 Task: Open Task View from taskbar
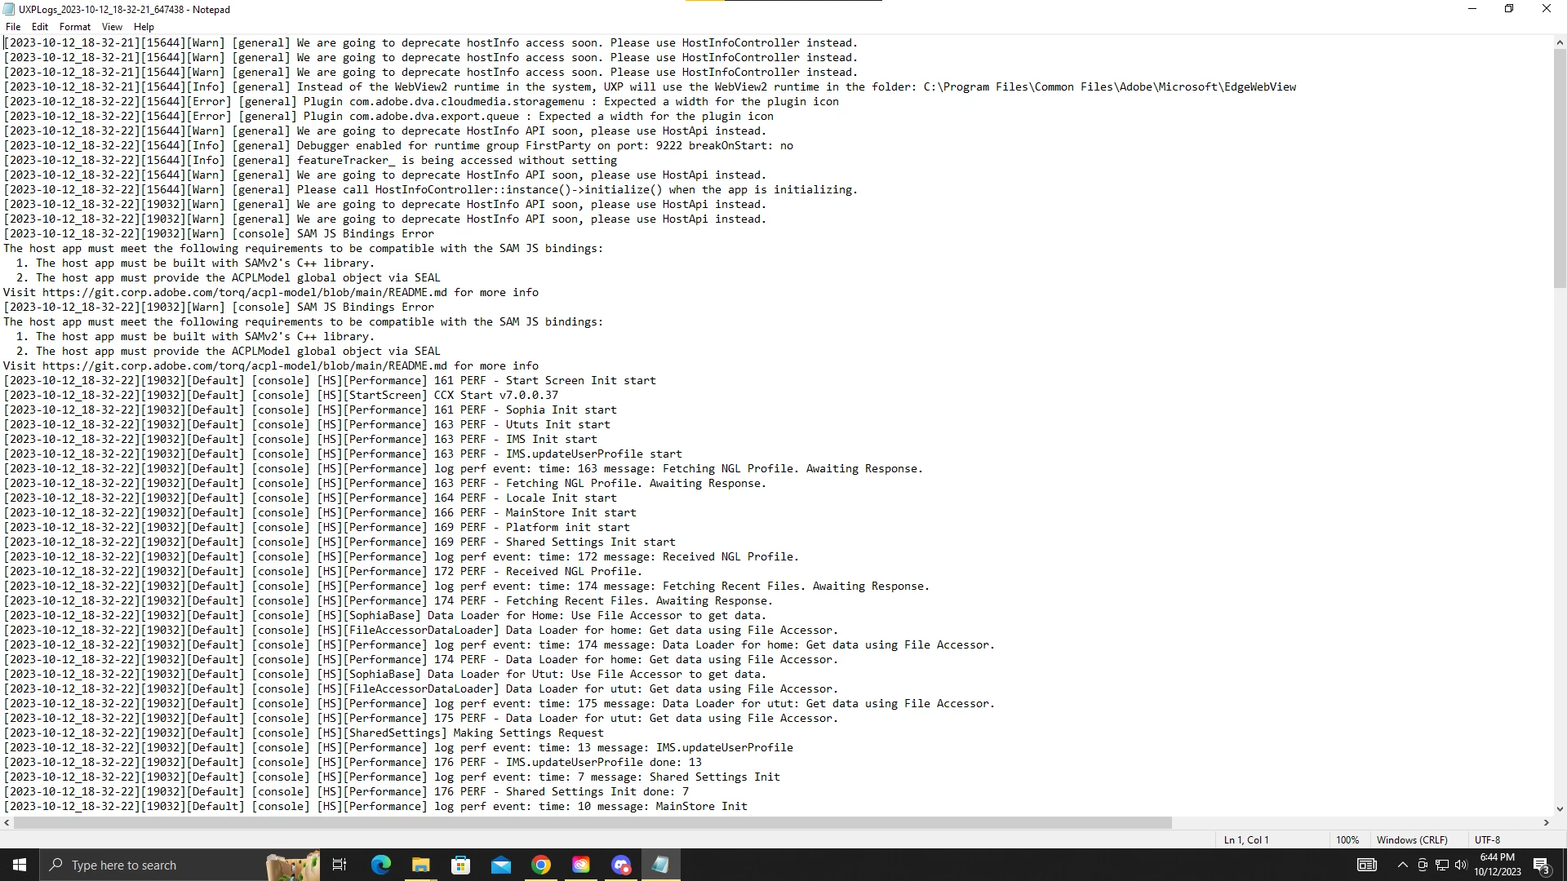(340, 865)
